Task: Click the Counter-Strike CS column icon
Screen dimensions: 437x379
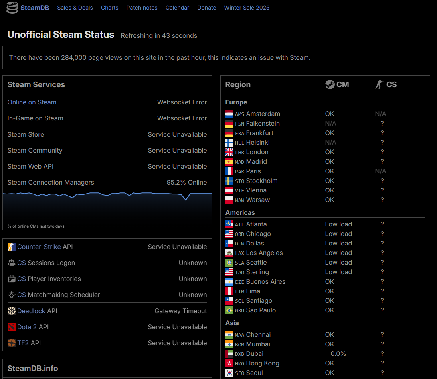Action: coord(379,84)
